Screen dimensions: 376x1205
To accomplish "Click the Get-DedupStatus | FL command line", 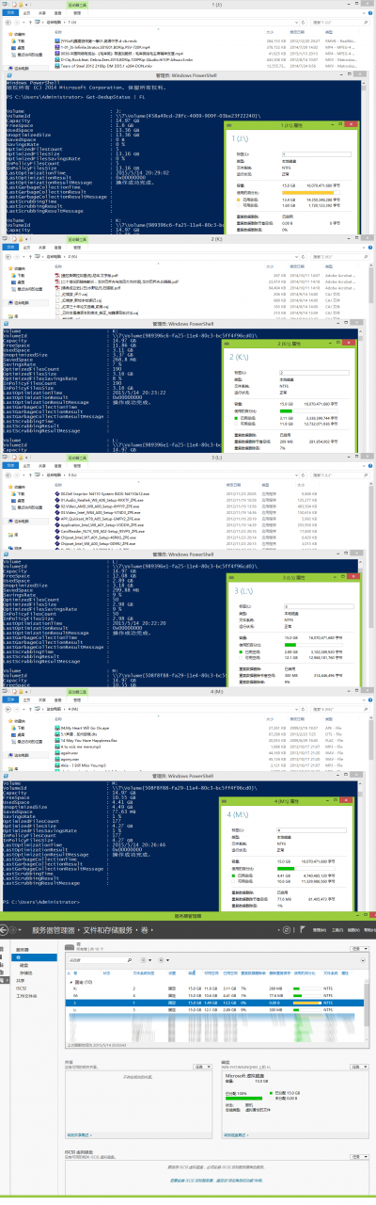I will click(x=117, y=97).
